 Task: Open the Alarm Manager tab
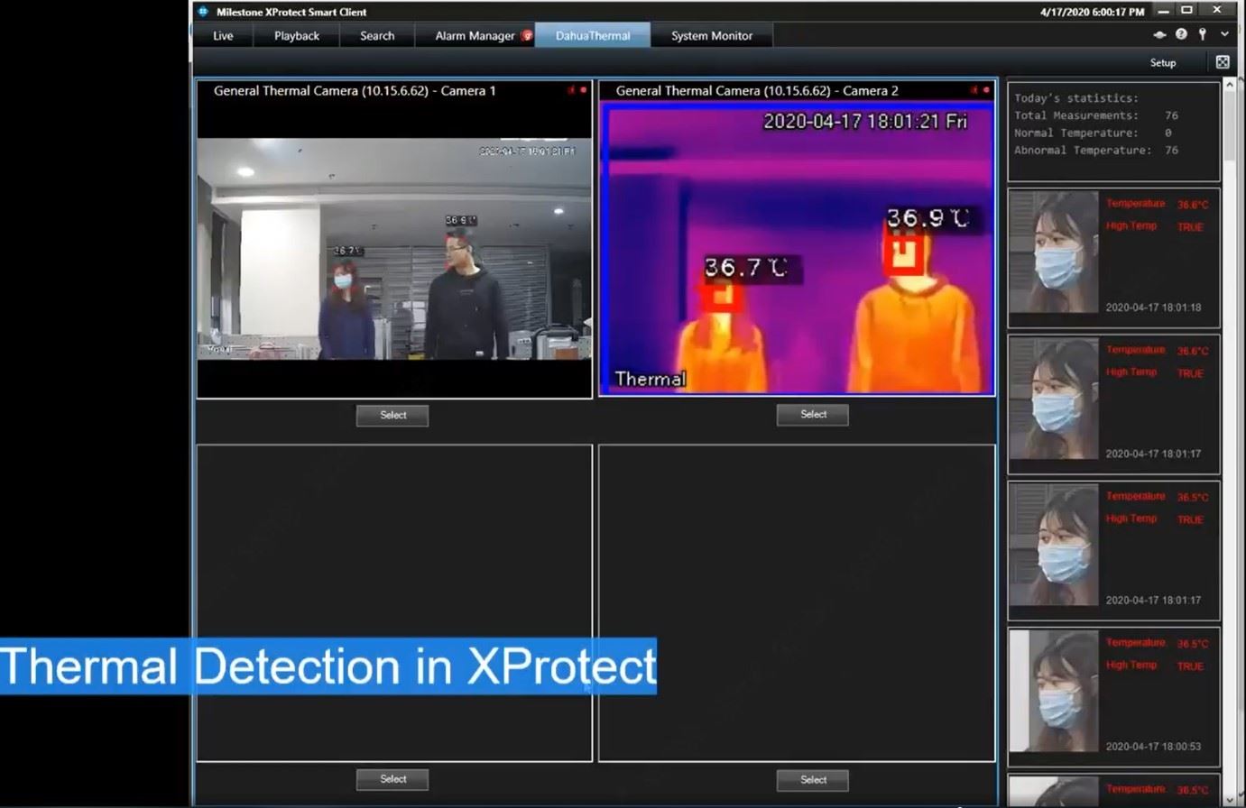click(x=475, y=36)
